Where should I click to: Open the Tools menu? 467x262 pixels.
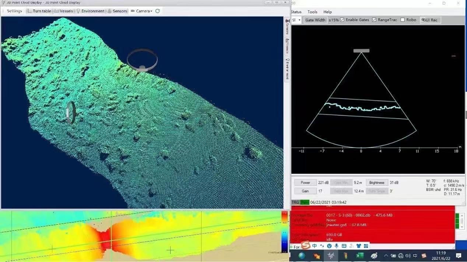point(312,12)
